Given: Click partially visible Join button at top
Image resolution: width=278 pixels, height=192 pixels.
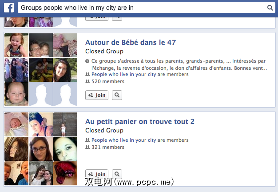Looking at the screenshot, I should 97,19.
